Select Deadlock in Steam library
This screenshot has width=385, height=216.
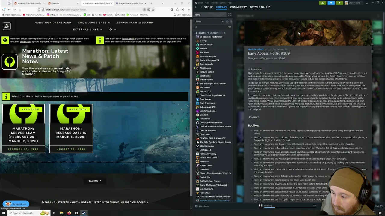[x=204, y=115]
